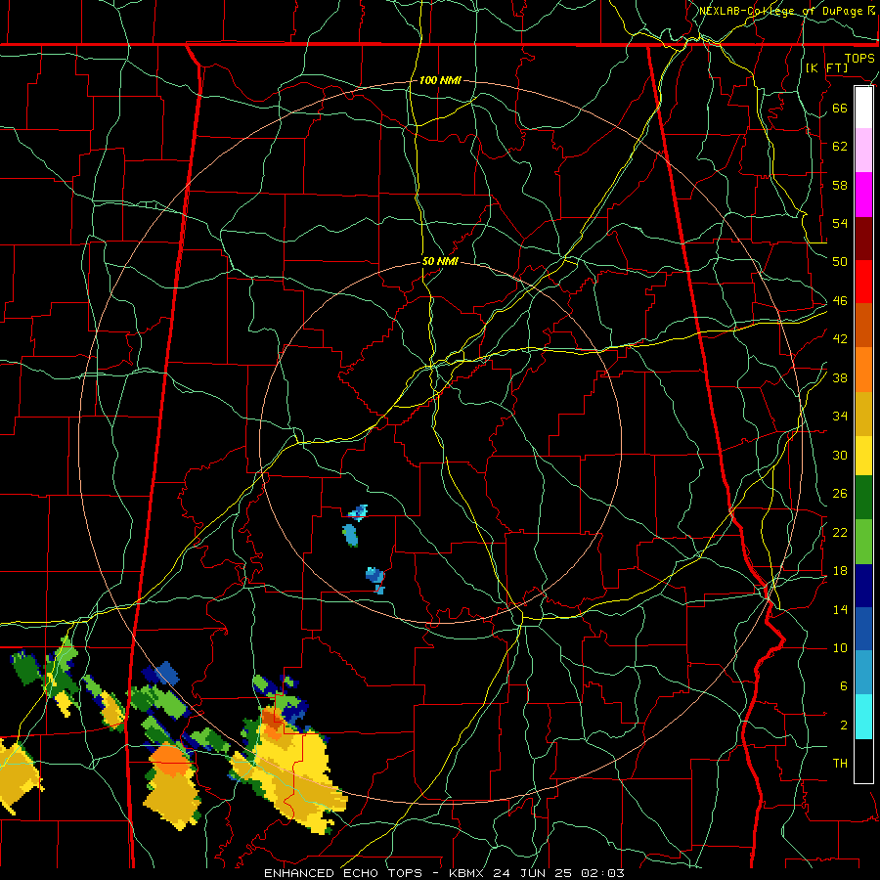
Task: Pick the bright red swatch in the legend
Action: (x=863, y=282)
